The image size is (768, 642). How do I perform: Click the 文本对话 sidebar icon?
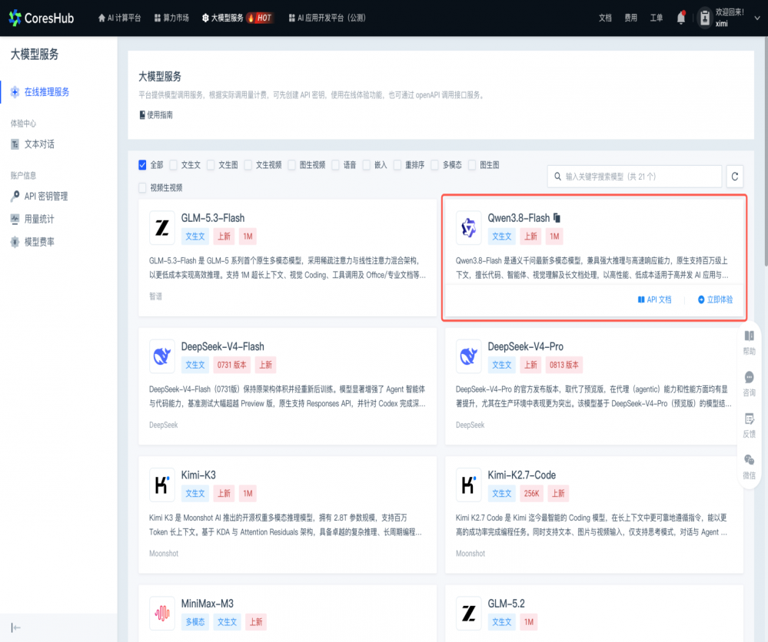tap(15, 144)
